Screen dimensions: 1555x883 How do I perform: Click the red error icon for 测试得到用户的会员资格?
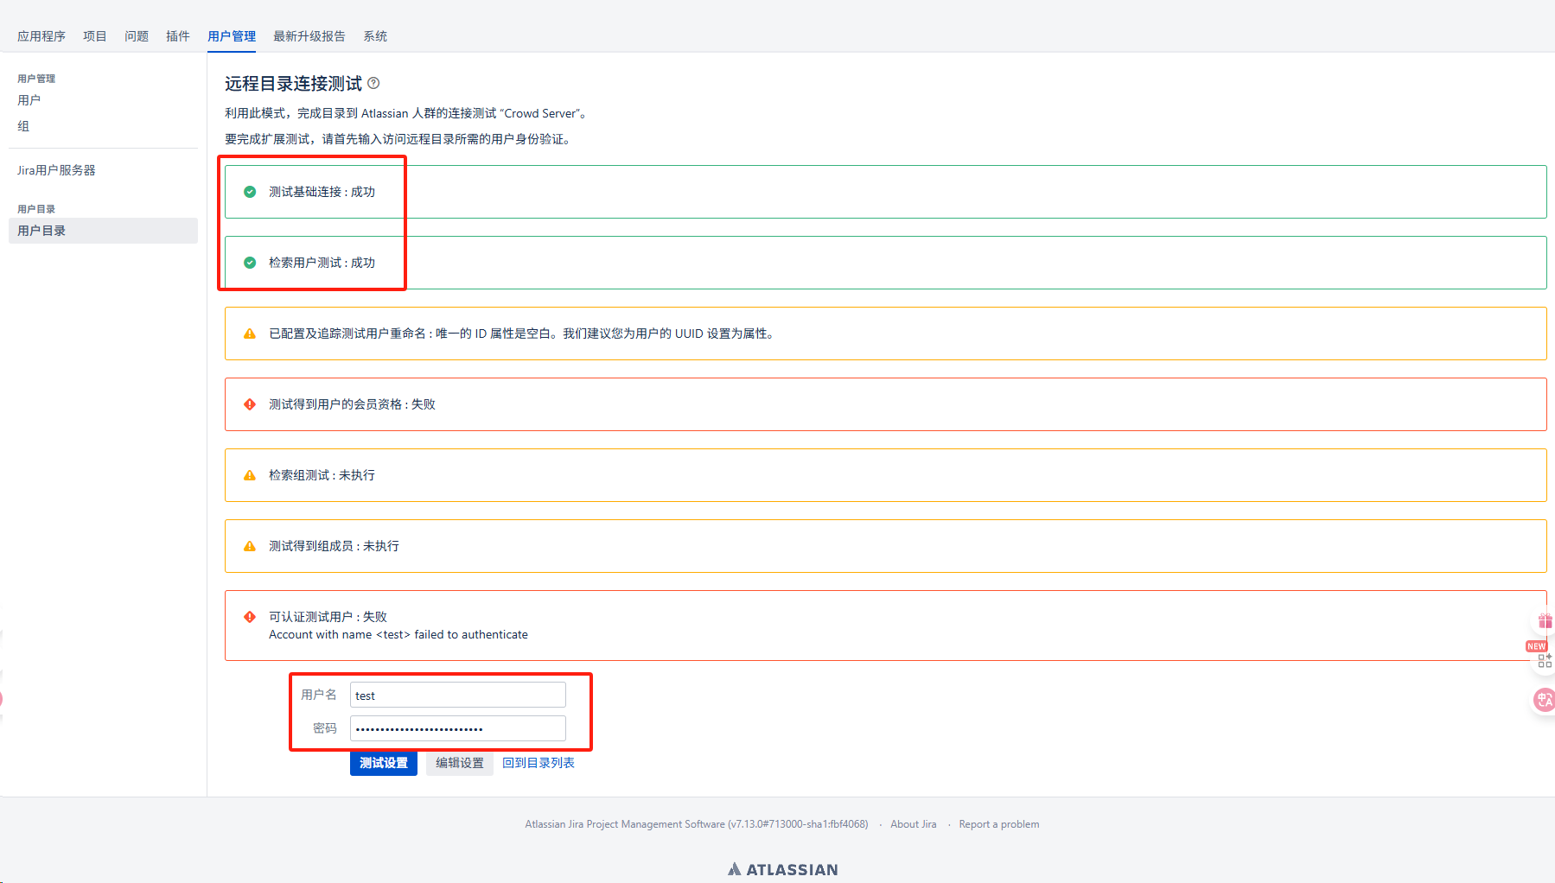pos(250,404)
